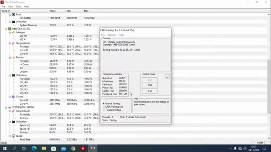Click the thermometer icon beside Package temperature group
This screenshot has width=271, height=152.
13,43
